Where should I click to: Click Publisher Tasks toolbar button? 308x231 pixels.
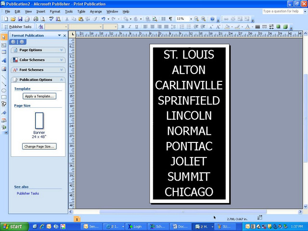coord(18,27)
